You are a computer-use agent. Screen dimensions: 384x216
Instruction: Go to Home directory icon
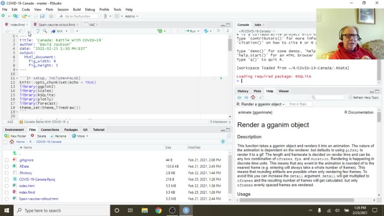click(12, 142)
